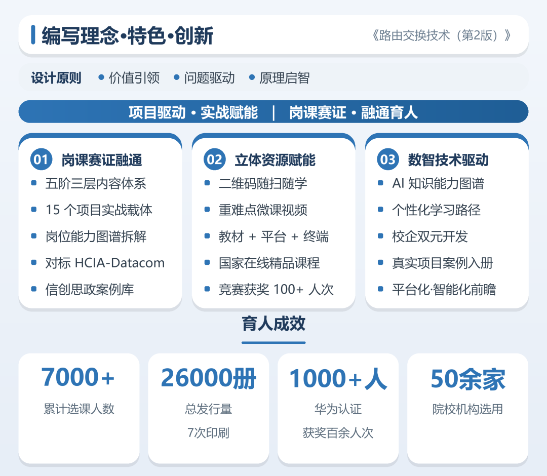547x476 pixels.
Task: Click the title 编写理念·特色·创新
Action: (127, 35)
